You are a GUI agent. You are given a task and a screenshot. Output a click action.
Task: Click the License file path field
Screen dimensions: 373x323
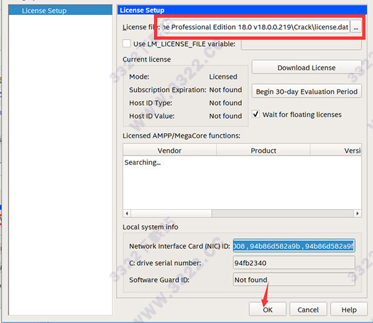[x=256, y=27]
